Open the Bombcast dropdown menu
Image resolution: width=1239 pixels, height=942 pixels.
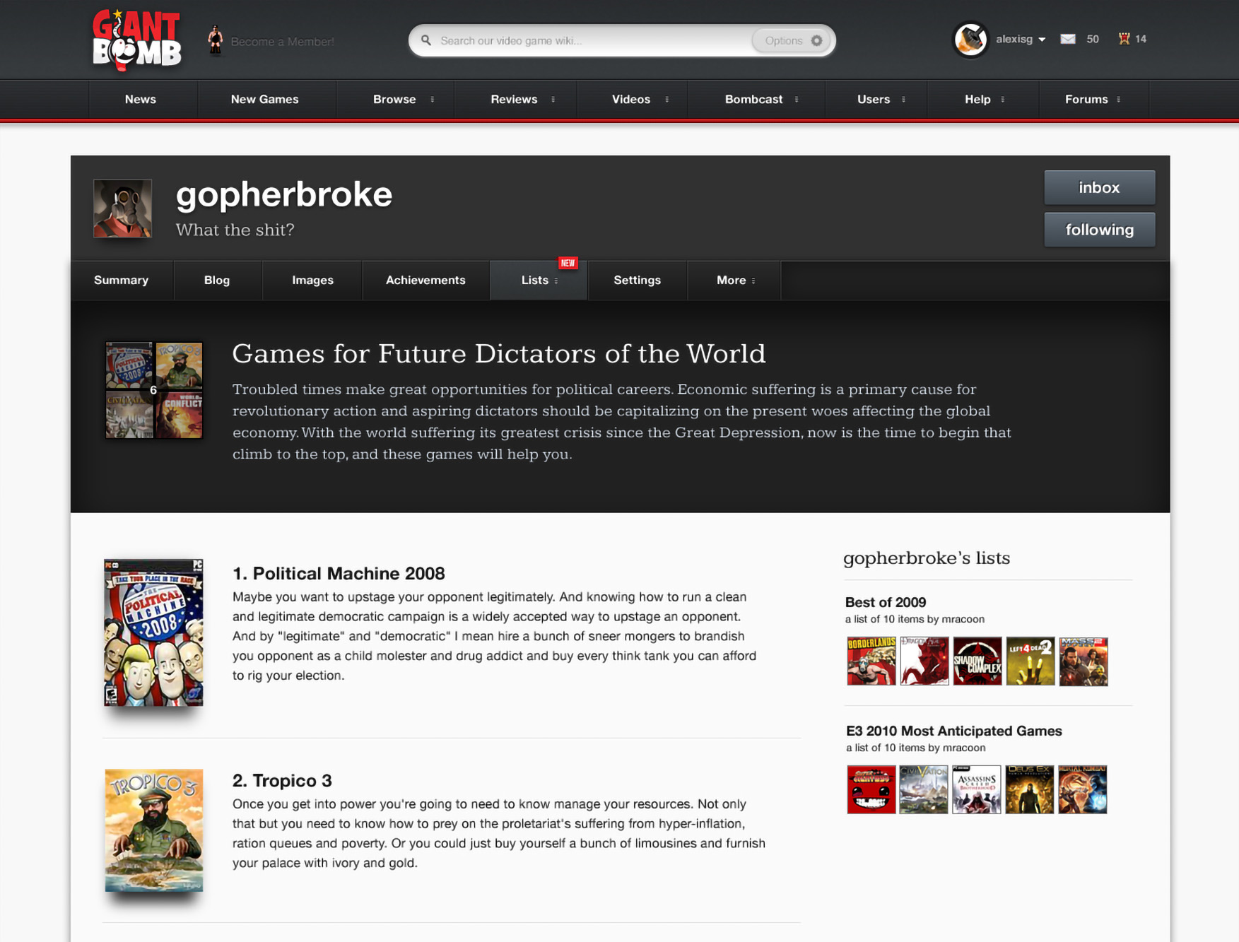coord(753,99)
